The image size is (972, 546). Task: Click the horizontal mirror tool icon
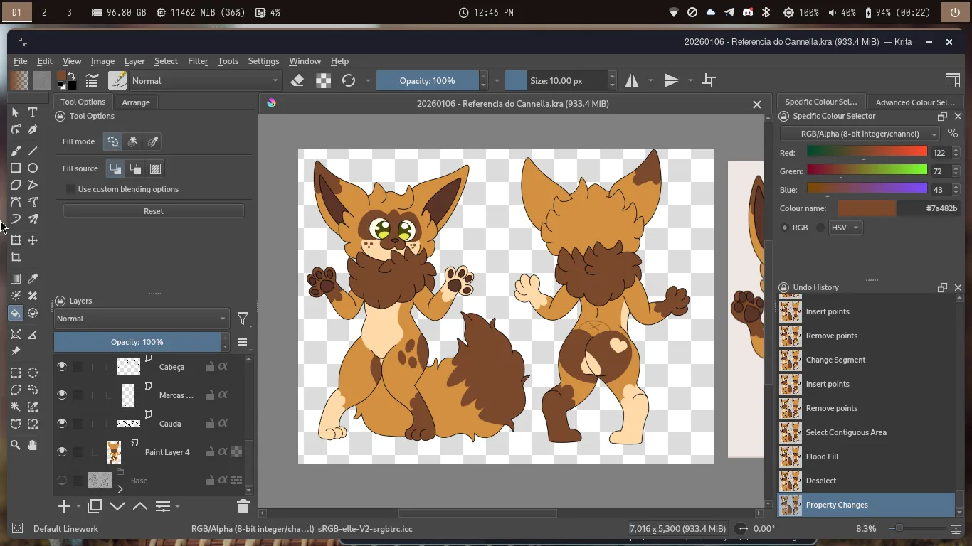pyautogui.click(x=632, y=80)
